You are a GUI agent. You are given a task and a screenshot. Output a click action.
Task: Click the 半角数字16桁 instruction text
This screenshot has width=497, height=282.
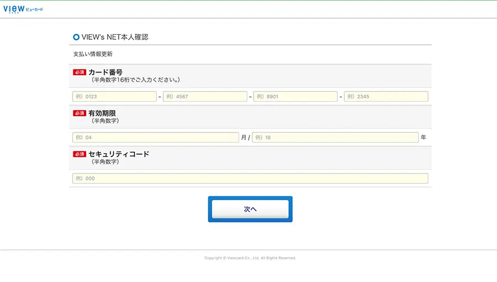[x=136, y=80]
